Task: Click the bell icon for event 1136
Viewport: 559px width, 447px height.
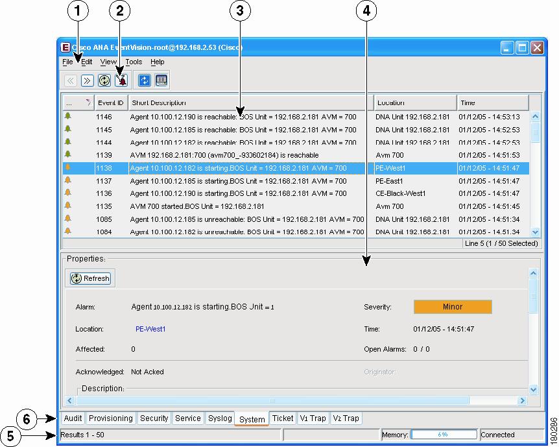Action: pyautogui.click(x=67, y=193)
